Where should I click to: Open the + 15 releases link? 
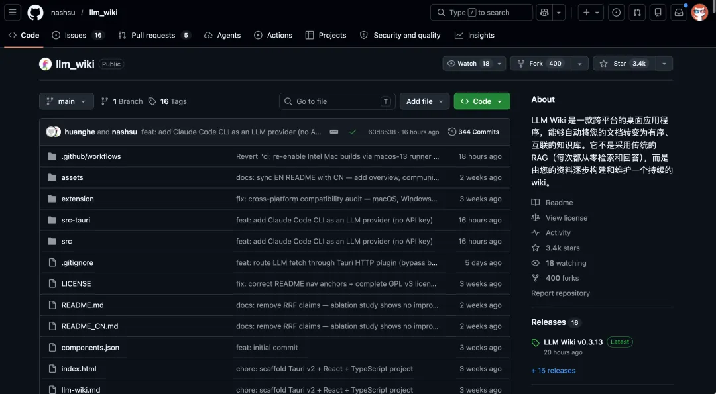(553, 371)
